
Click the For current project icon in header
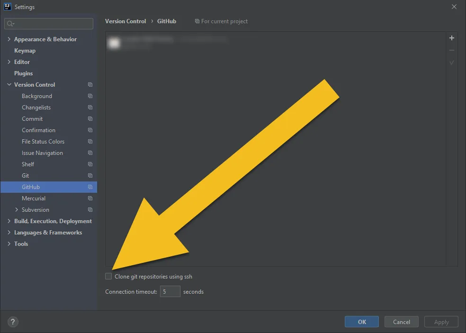tap(197, 21)
